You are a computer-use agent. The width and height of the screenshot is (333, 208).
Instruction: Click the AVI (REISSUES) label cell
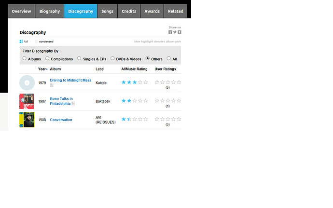[x=106, y=120]
